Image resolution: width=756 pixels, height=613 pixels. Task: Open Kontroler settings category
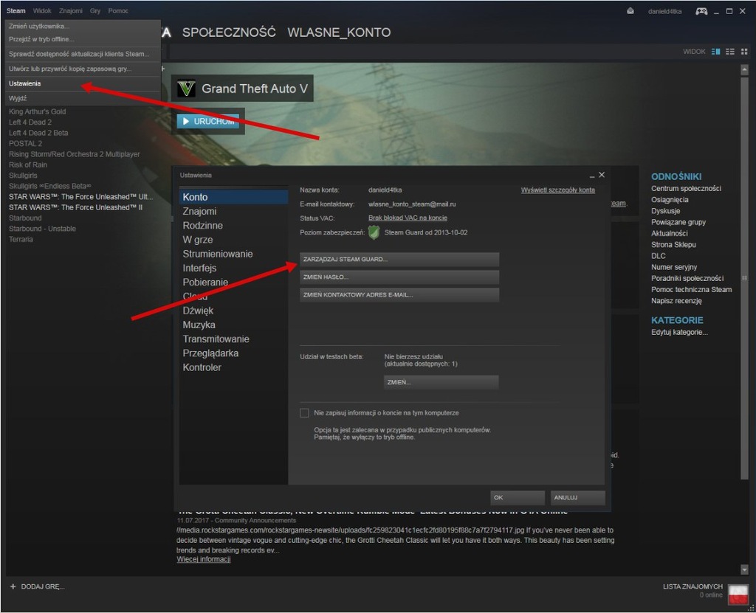(234, 367)
